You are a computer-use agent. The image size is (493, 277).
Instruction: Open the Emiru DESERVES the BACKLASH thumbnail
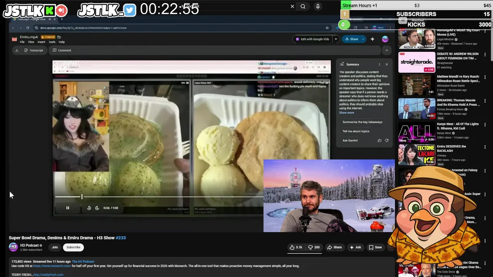[416, 155]
